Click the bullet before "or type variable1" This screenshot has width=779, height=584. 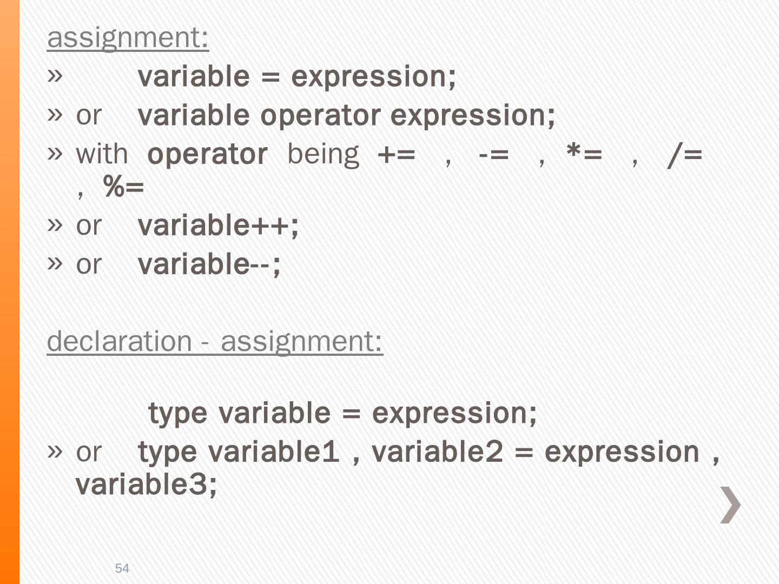point(55,450)
